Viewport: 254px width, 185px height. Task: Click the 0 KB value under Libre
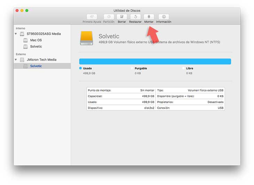click(x=189, y=73)
